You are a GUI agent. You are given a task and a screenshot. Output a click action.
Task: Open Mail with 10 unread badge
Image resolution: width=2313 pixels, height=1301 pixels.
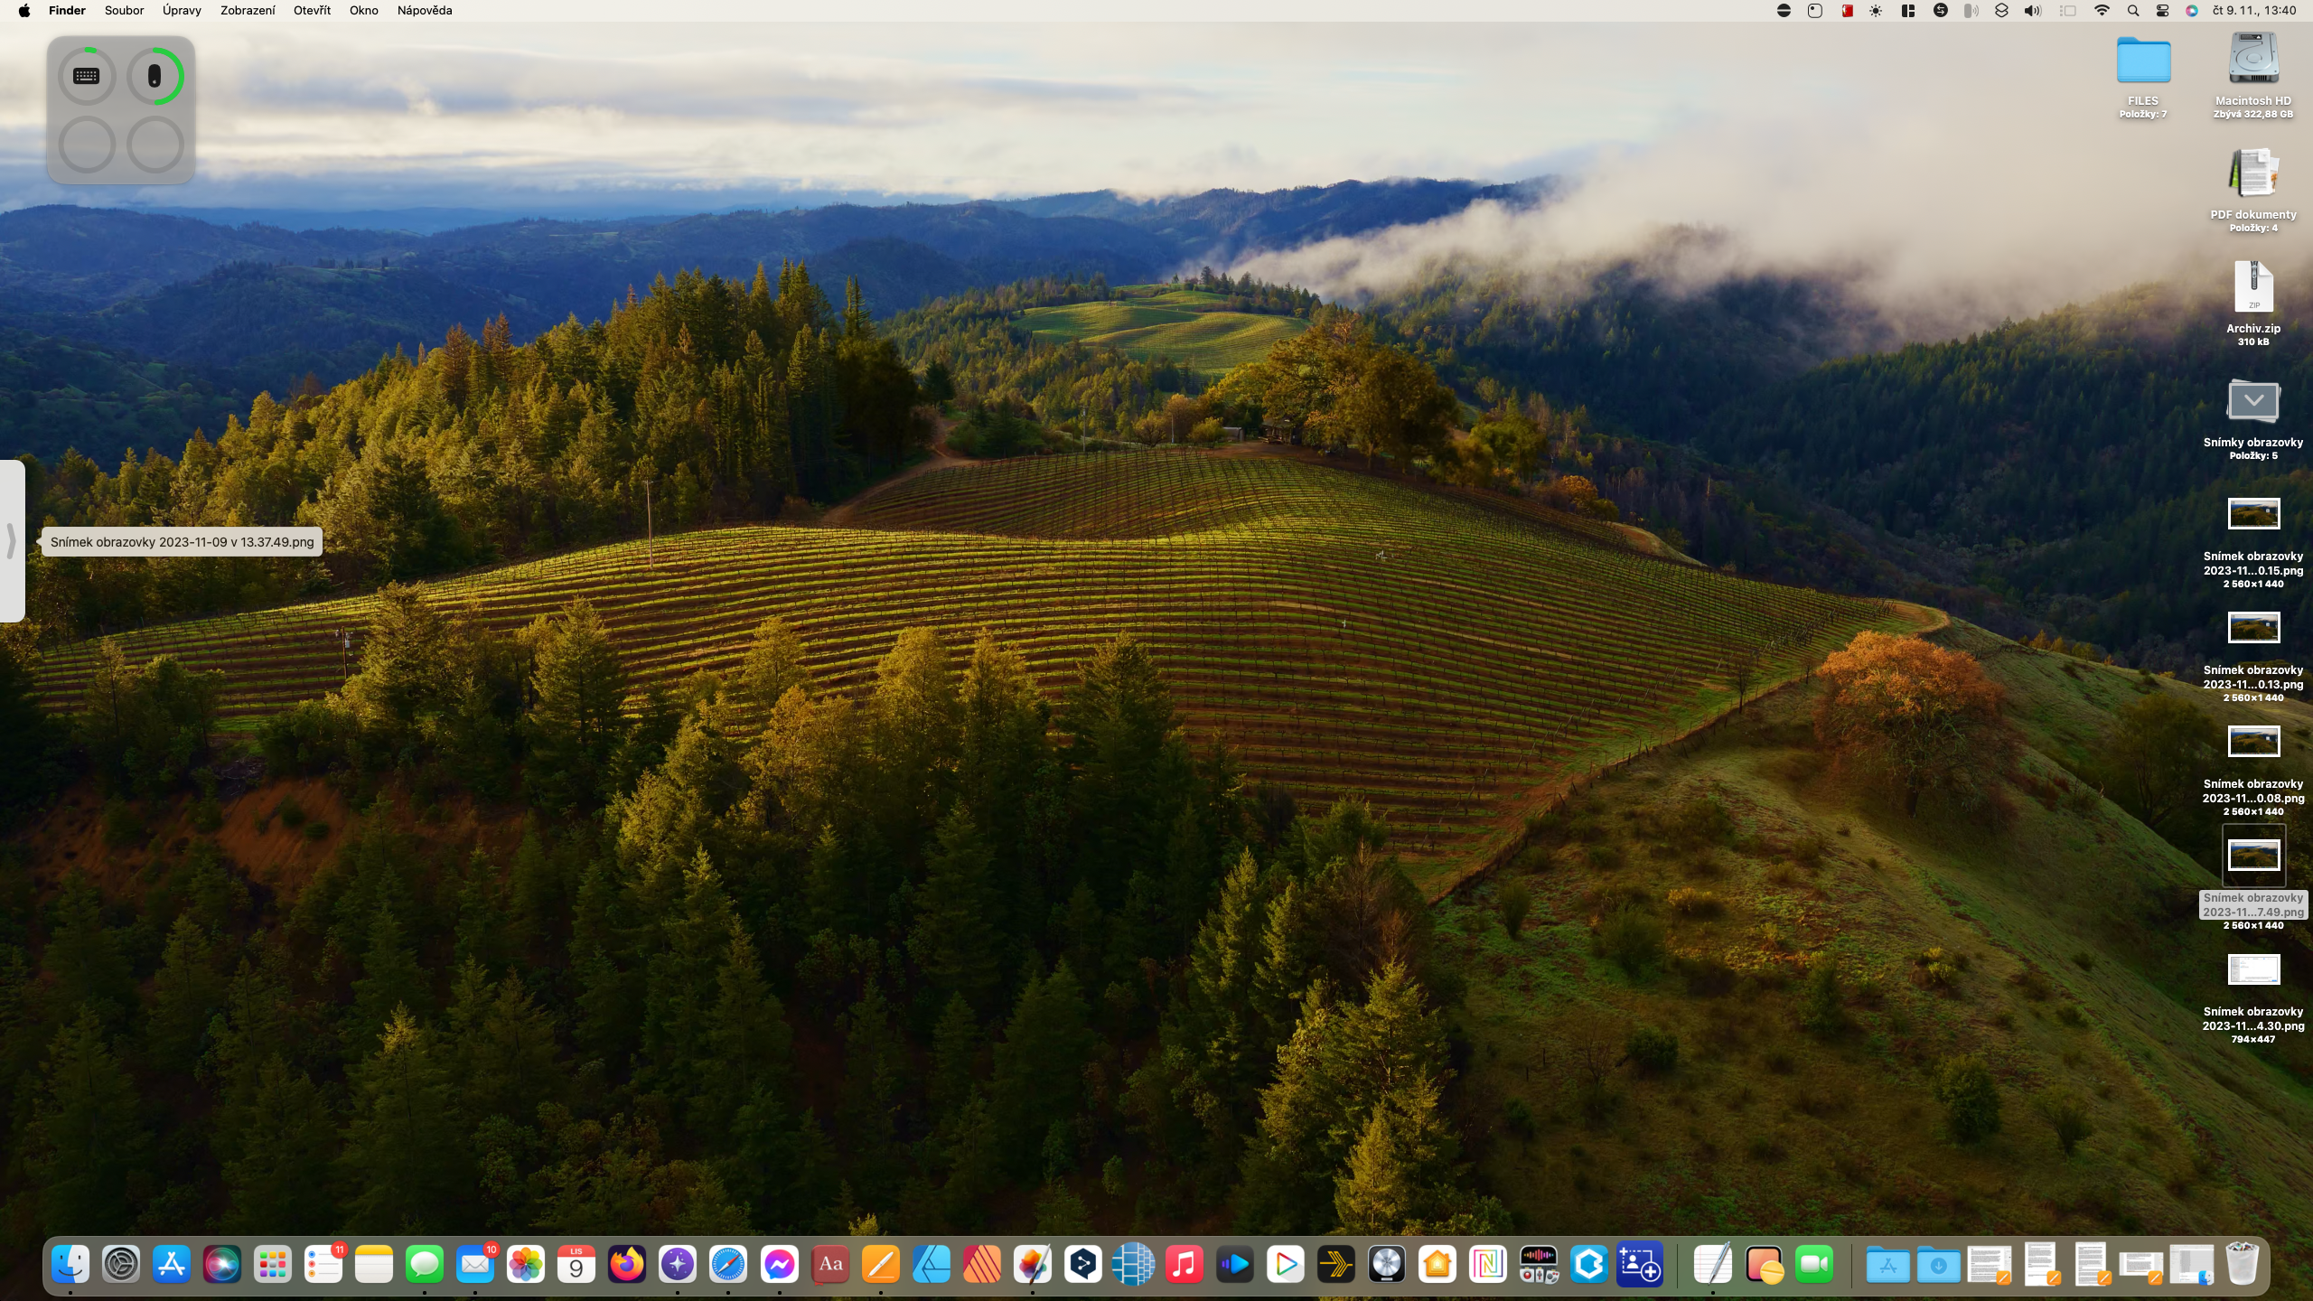point(475,1265)
